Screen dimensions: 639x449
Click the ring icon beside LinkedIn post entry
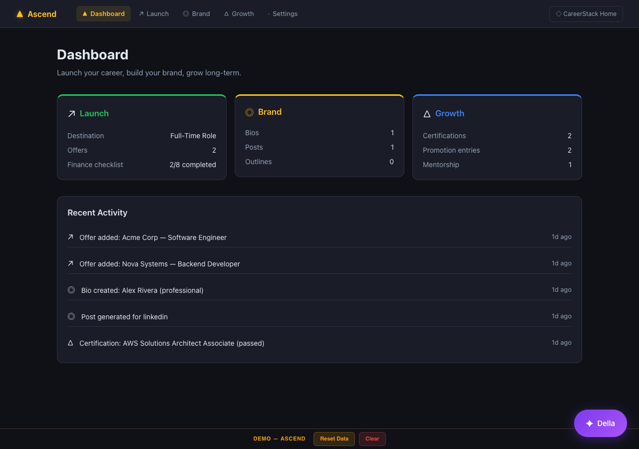pos(71,316)
